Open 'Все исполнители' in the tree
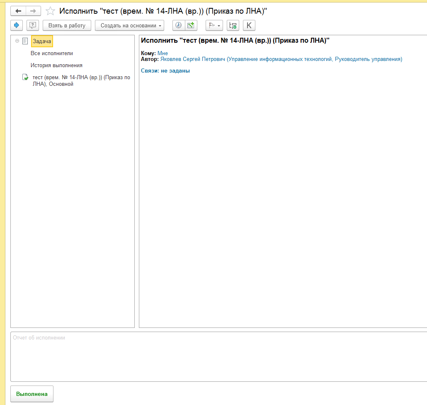 click(52, 53)
